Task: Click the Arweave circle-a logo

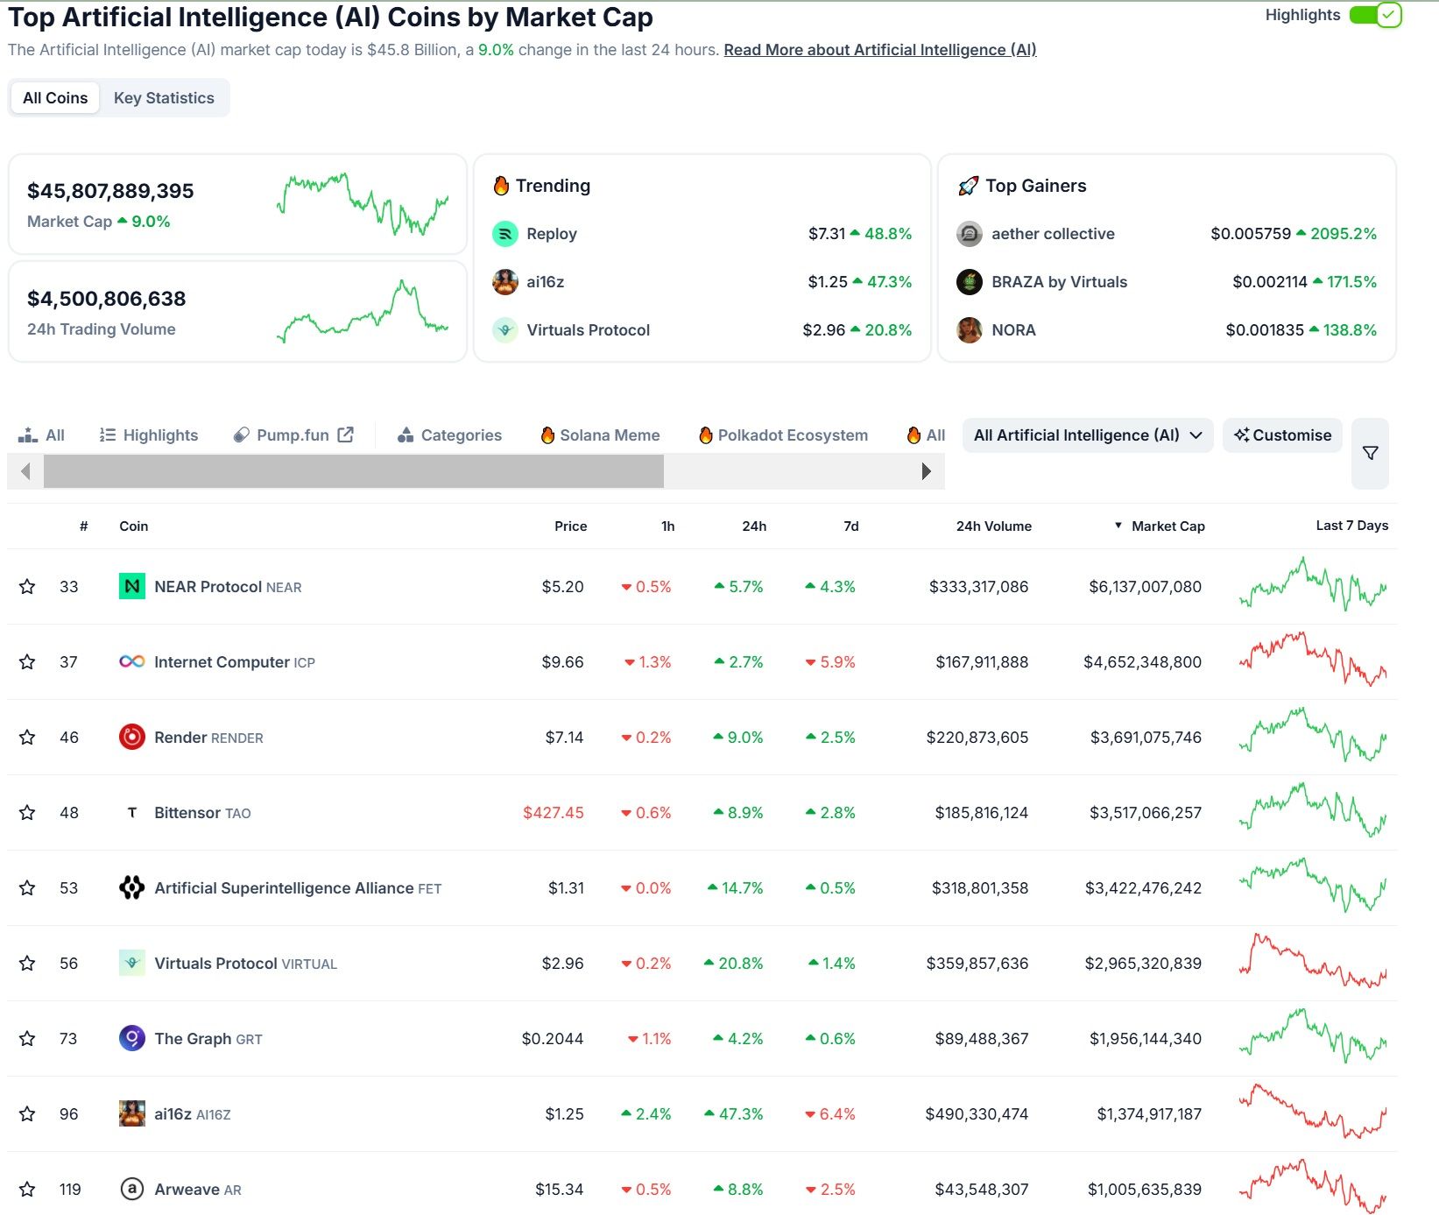Action: click(x=132, y=1189)
